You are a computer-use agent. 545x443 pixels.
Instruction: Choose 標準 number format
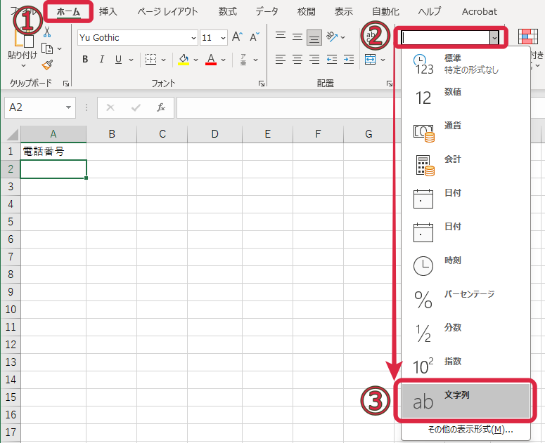point(466,64)
